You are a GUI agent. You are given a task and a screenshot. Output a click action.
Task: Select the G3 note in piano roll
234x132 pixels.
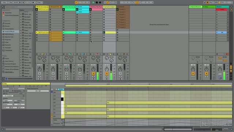pyautogui.click(x=86, y=106)
